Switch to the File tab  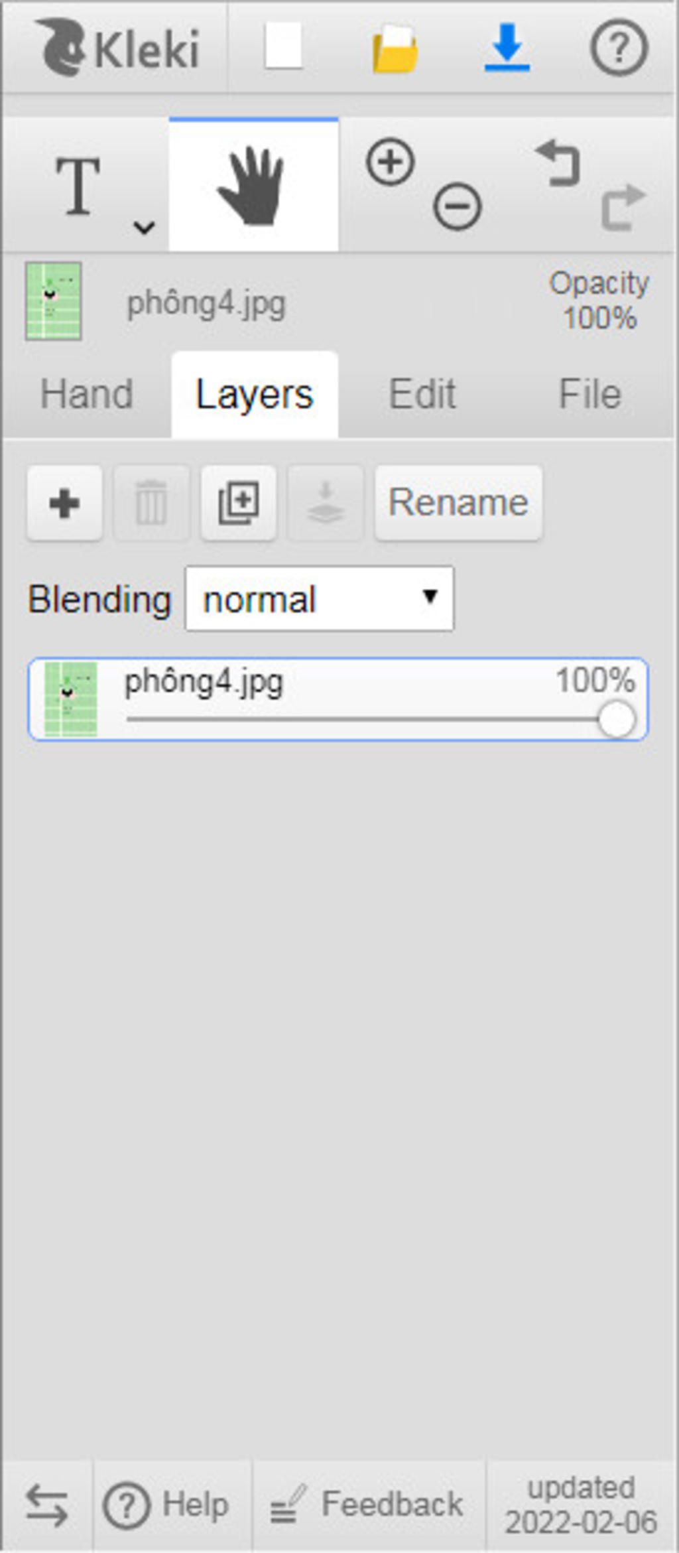589,394
